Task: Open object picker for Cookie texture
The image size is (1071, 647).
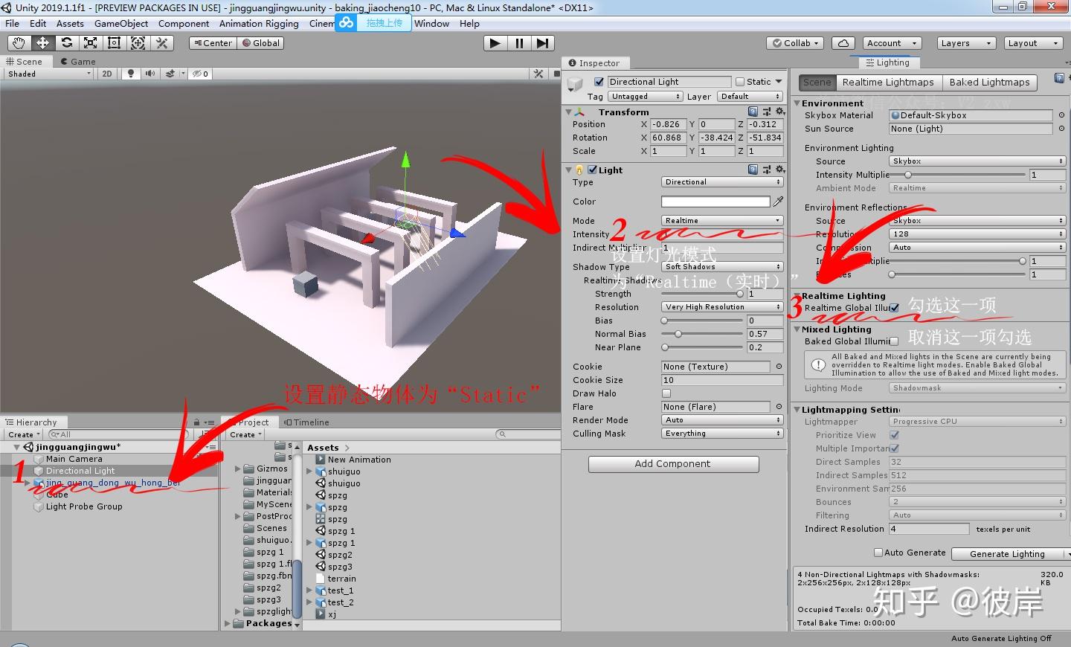Action: click(779, 367)
